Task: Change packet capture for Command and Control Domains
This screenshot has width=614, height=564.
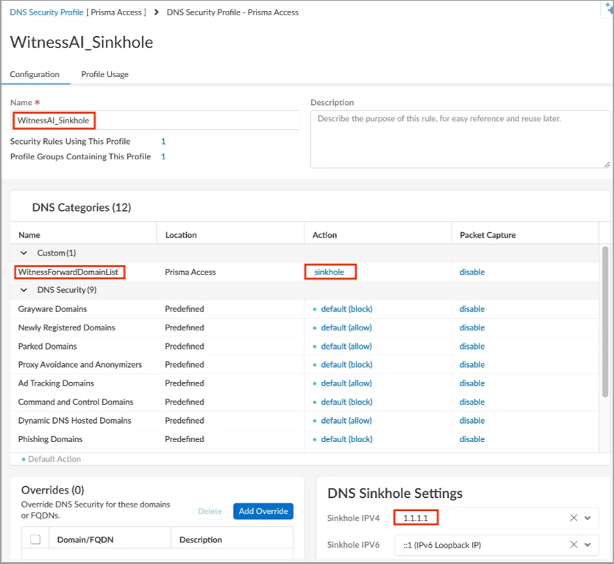Action: tap(472, 402)
